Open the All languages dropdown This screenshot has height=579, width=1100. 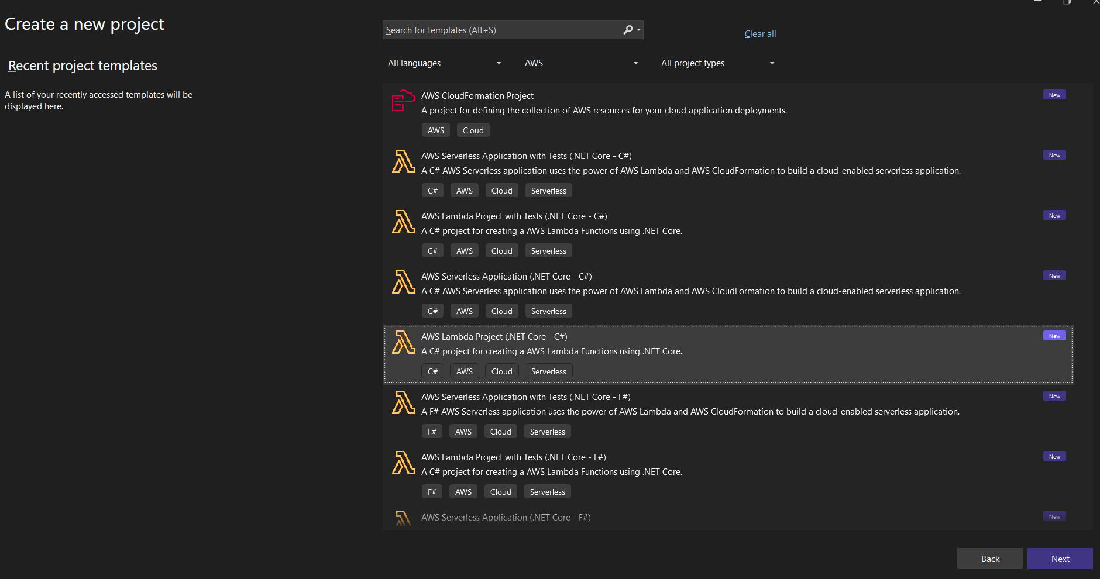(445, 63)
